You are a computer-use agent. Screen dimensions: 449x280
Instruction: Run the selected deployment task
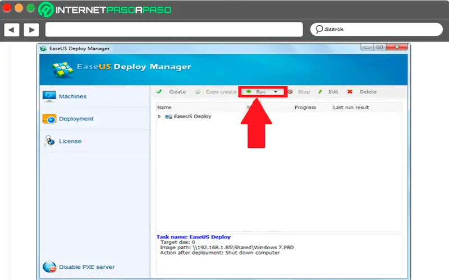[260, 92]
